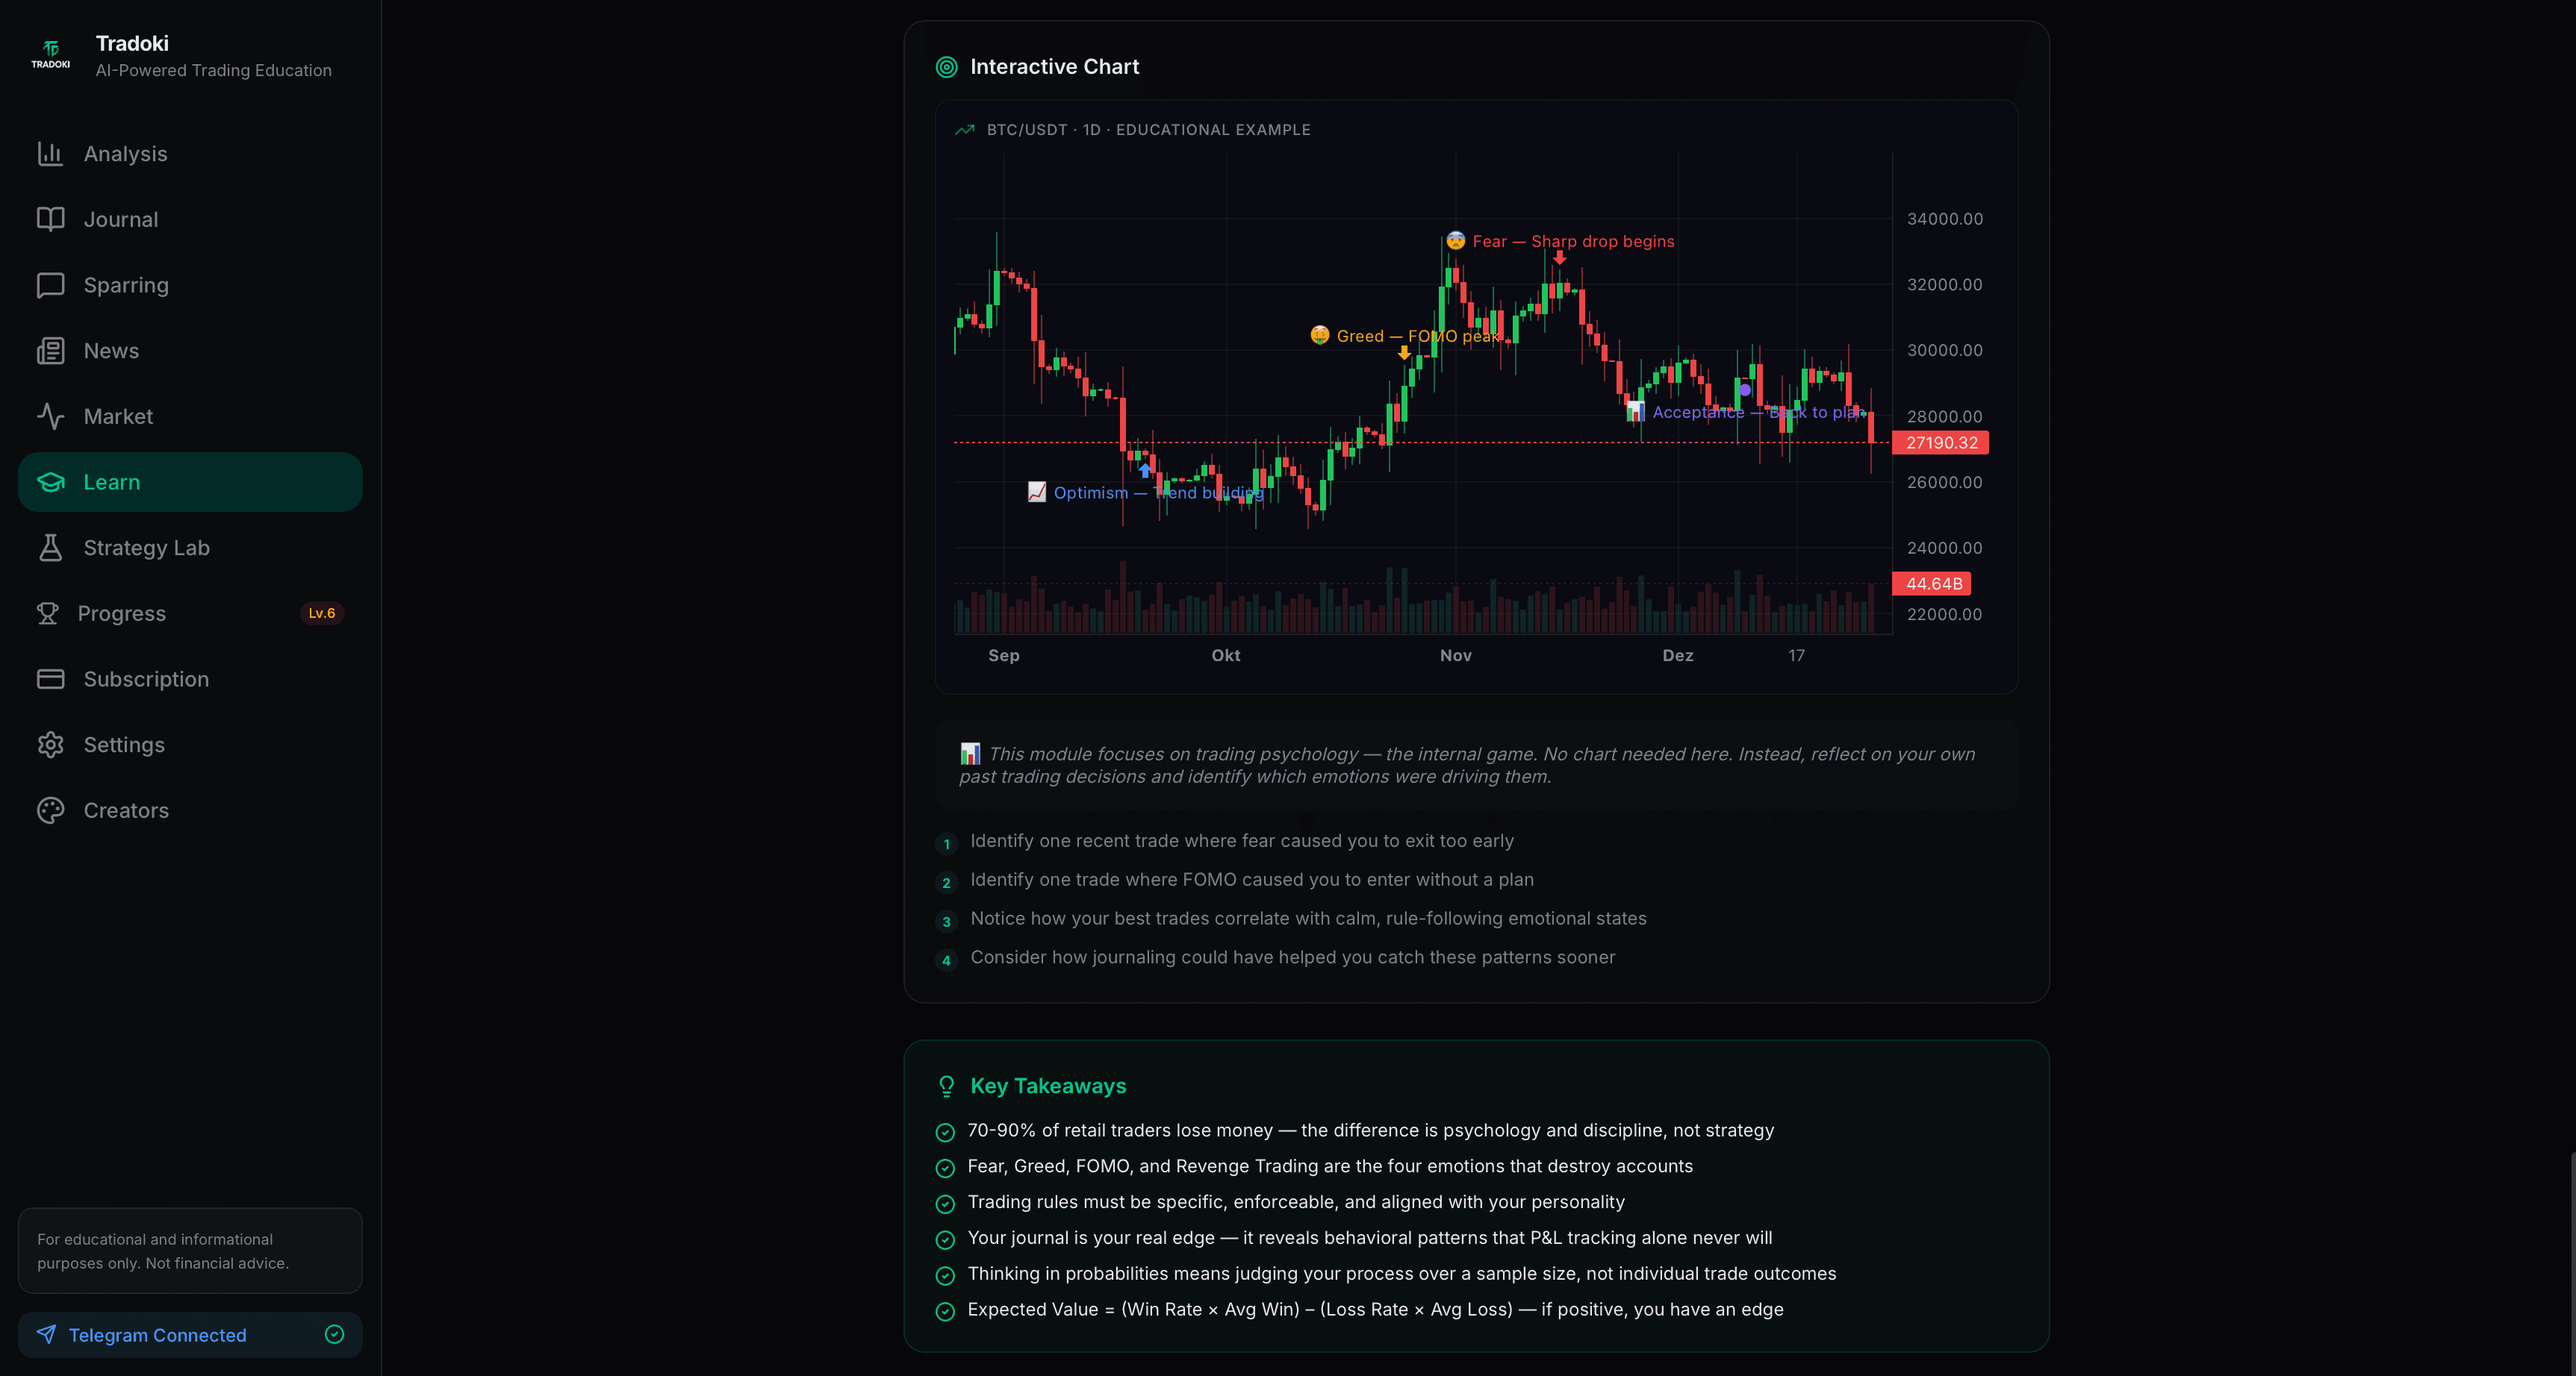
Task: Select the Journal book icon
Action: point(51,219)
